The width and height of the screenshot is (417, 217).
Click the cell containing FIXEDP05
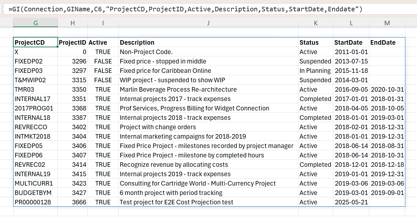36,146
